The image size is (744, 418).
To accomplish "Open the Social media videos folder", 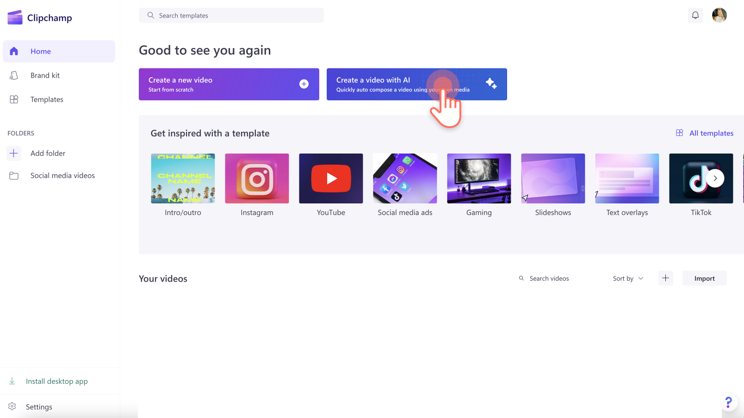I will pyautogui.click(x=59, y=176).
